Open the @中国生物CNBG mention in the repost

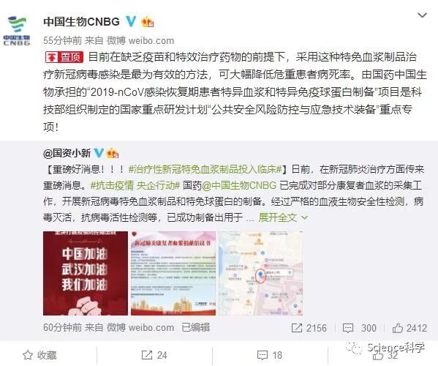(x=239, y=185)
